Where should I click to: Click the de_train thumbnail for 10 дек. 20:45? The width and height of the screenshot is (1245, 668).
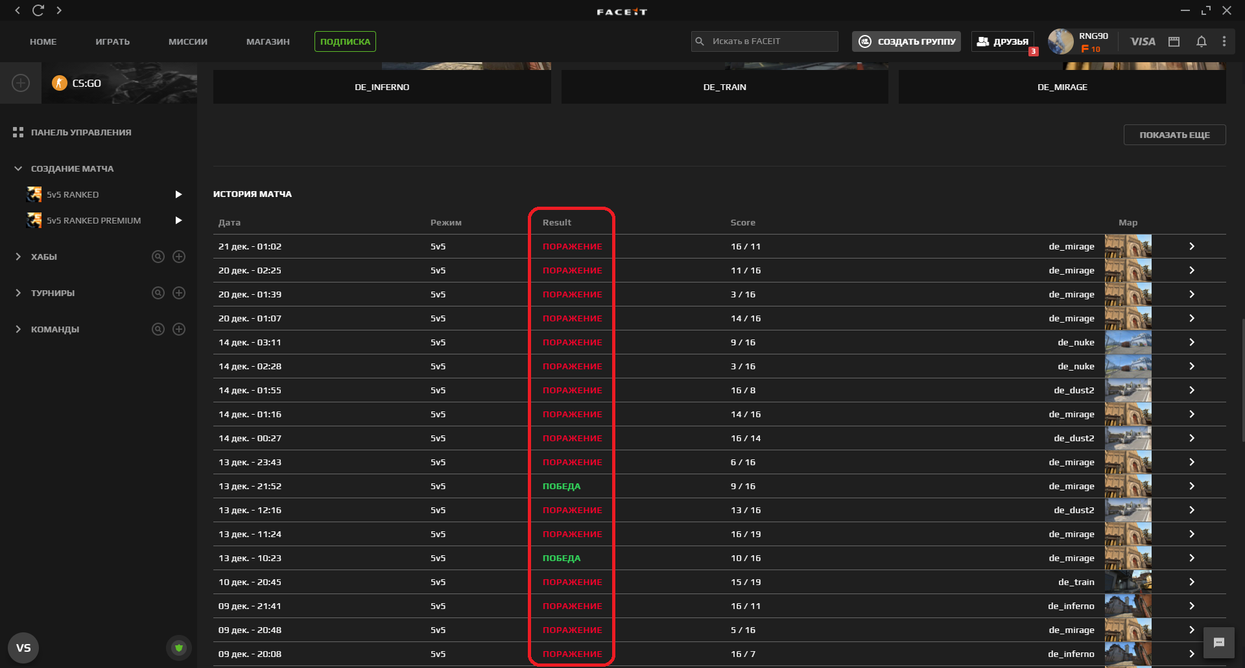(x=1128, y=582)
